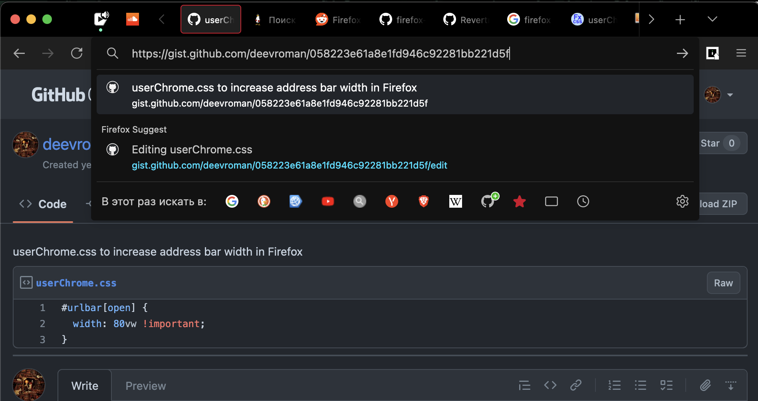Search this time with DuckDuckGo
This screenshot has height=401, width=758.
[264, 201]
